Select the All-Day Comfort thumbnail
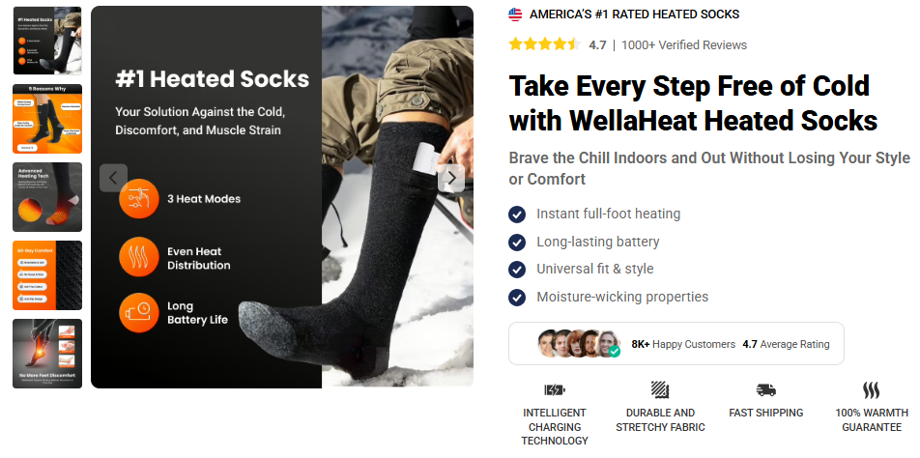Viewport: 920px width, 458px height. coord(47,275)
